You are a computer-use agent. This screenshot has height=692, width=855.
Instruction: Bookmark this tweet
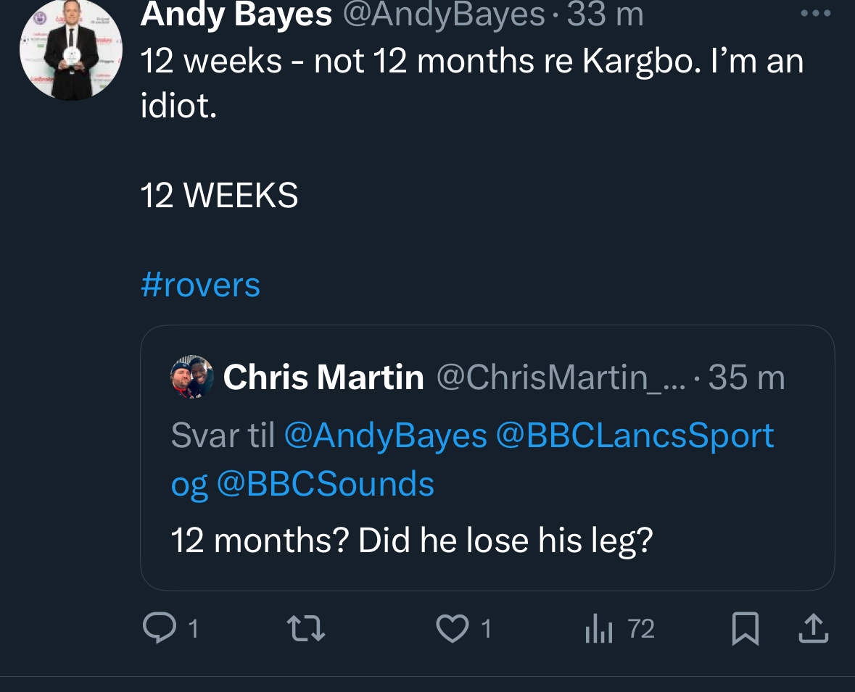click(745, 628)
